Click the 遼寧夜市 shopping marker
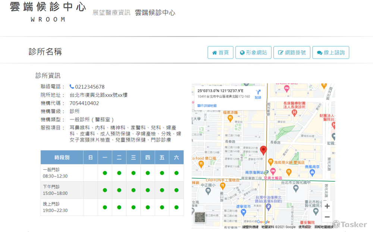Image resolution: width=373 pixels, height=232 pixels. click(x=243, y=212)
